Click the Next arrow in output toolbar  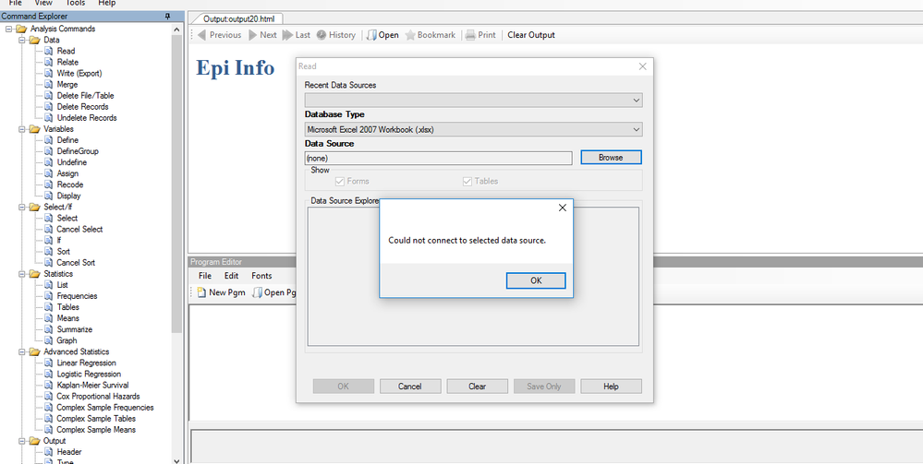pos(252,35)
